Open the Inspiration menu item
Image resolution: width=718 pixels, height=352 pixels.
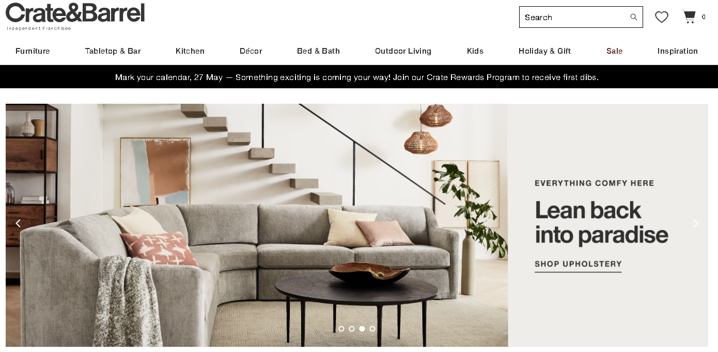pos(678,51)
